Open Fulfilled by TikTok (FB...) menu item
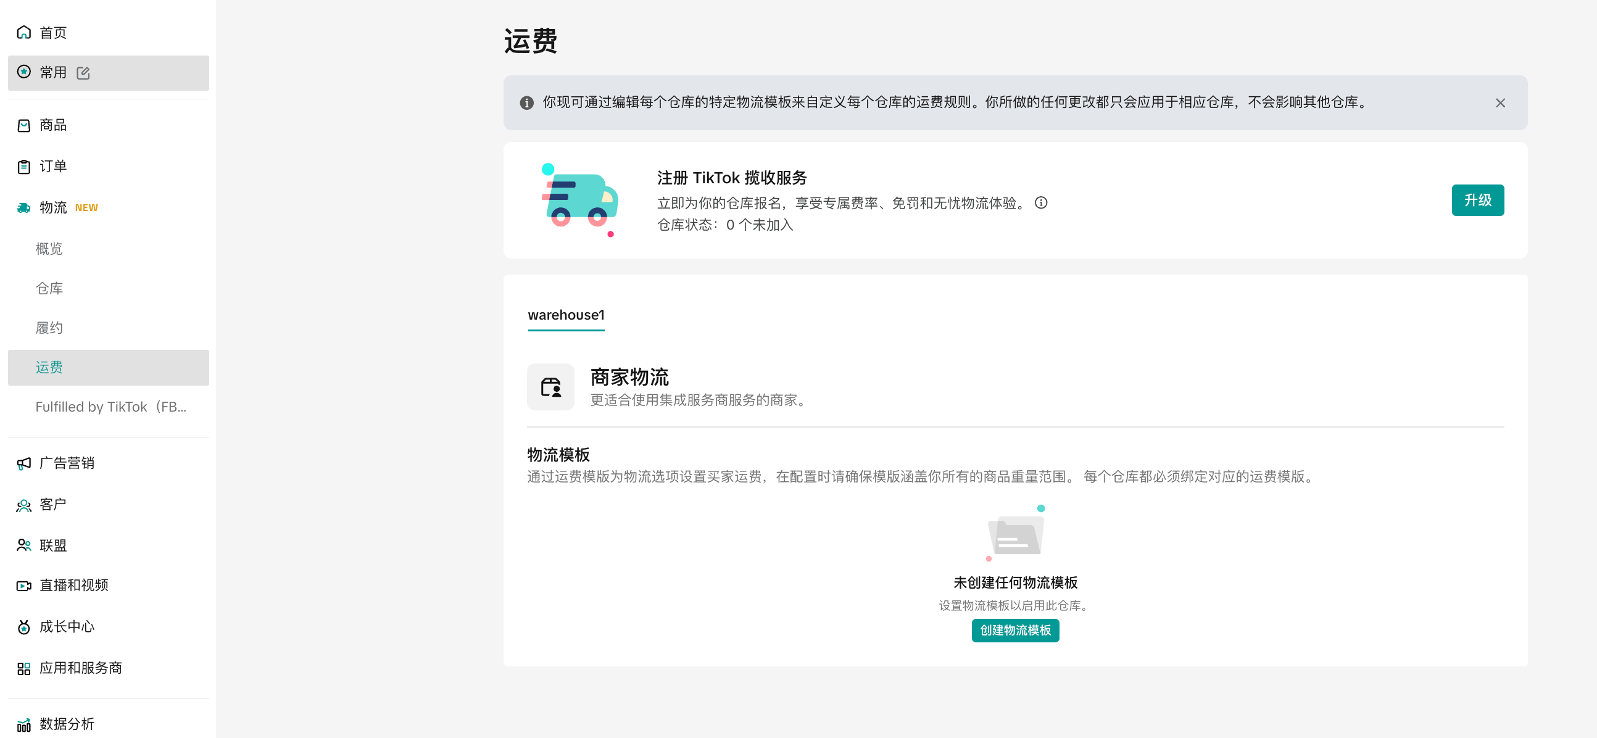This screenshot has height=738, width=1597. [110, 407]
